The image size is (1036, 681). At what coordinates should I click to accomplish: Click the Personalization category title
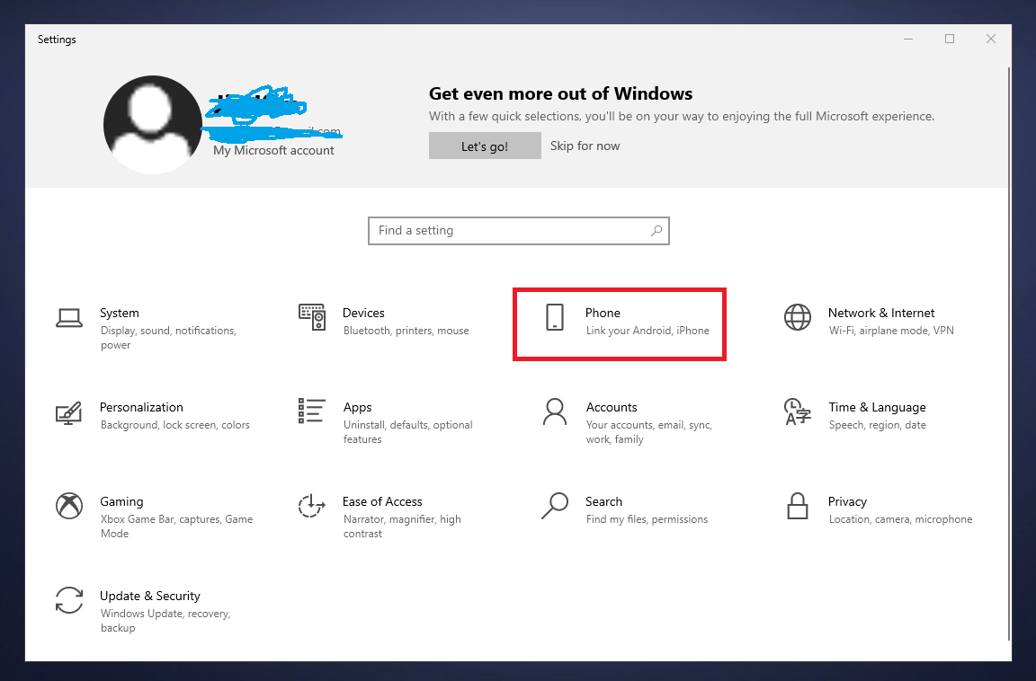click(141, 407)
